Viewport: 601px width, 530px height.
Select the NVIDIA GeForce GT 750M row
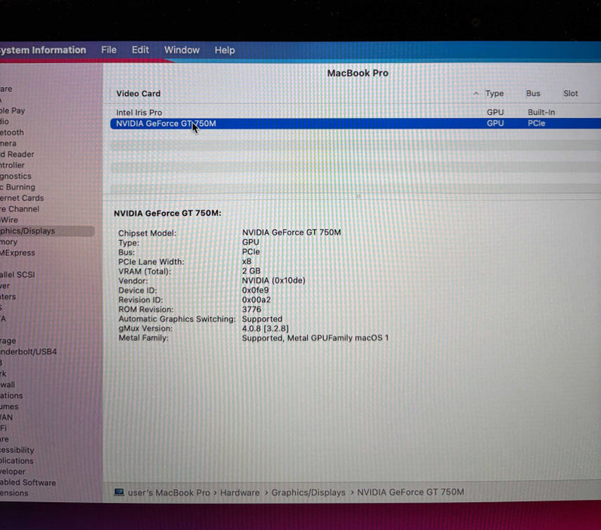point(355,123)
